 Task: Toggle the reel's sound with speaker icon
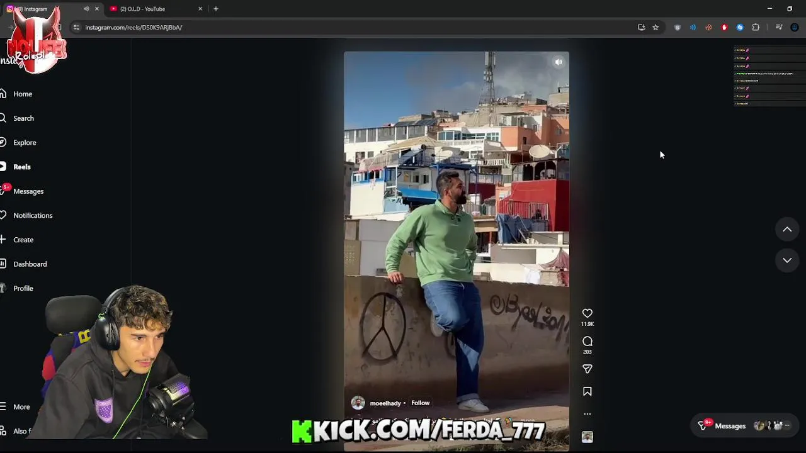point(558,62)
